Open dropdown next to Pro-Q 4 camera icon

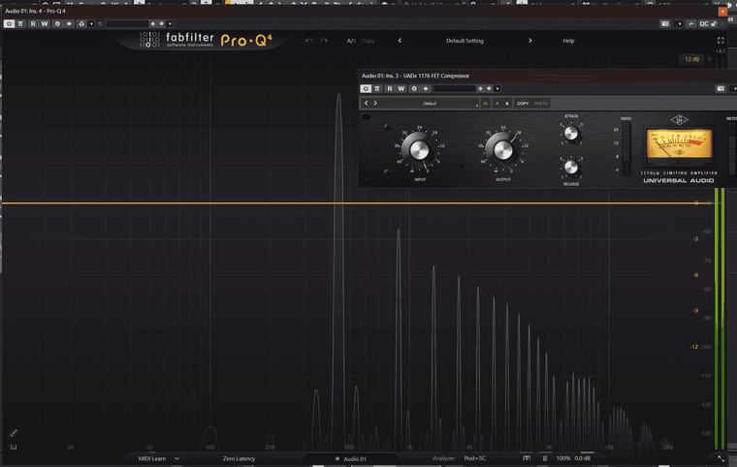click(x=679, y=23)
